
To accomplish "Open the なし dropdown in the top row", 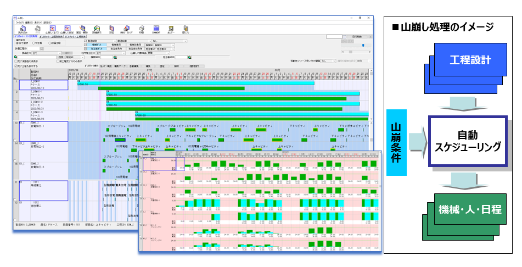I will (x=170, y=41).
